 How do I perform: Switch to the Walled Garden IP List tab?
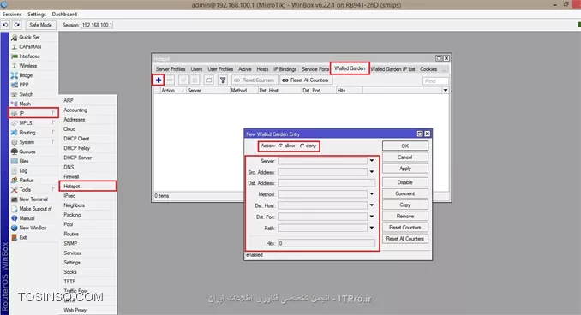coord(392,69)
